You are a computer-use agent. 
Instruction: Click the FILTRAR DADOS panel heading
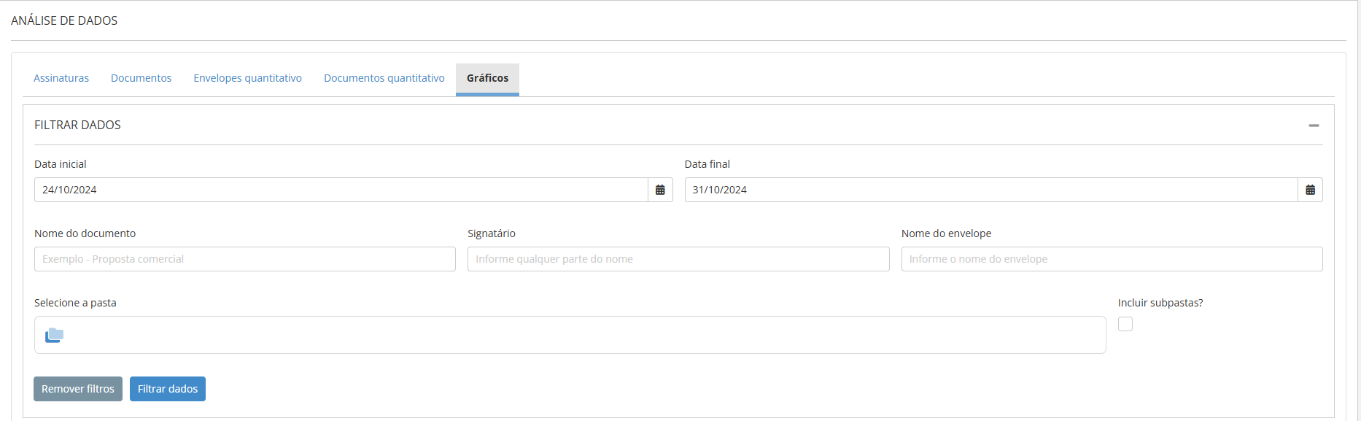pos(77,125)
